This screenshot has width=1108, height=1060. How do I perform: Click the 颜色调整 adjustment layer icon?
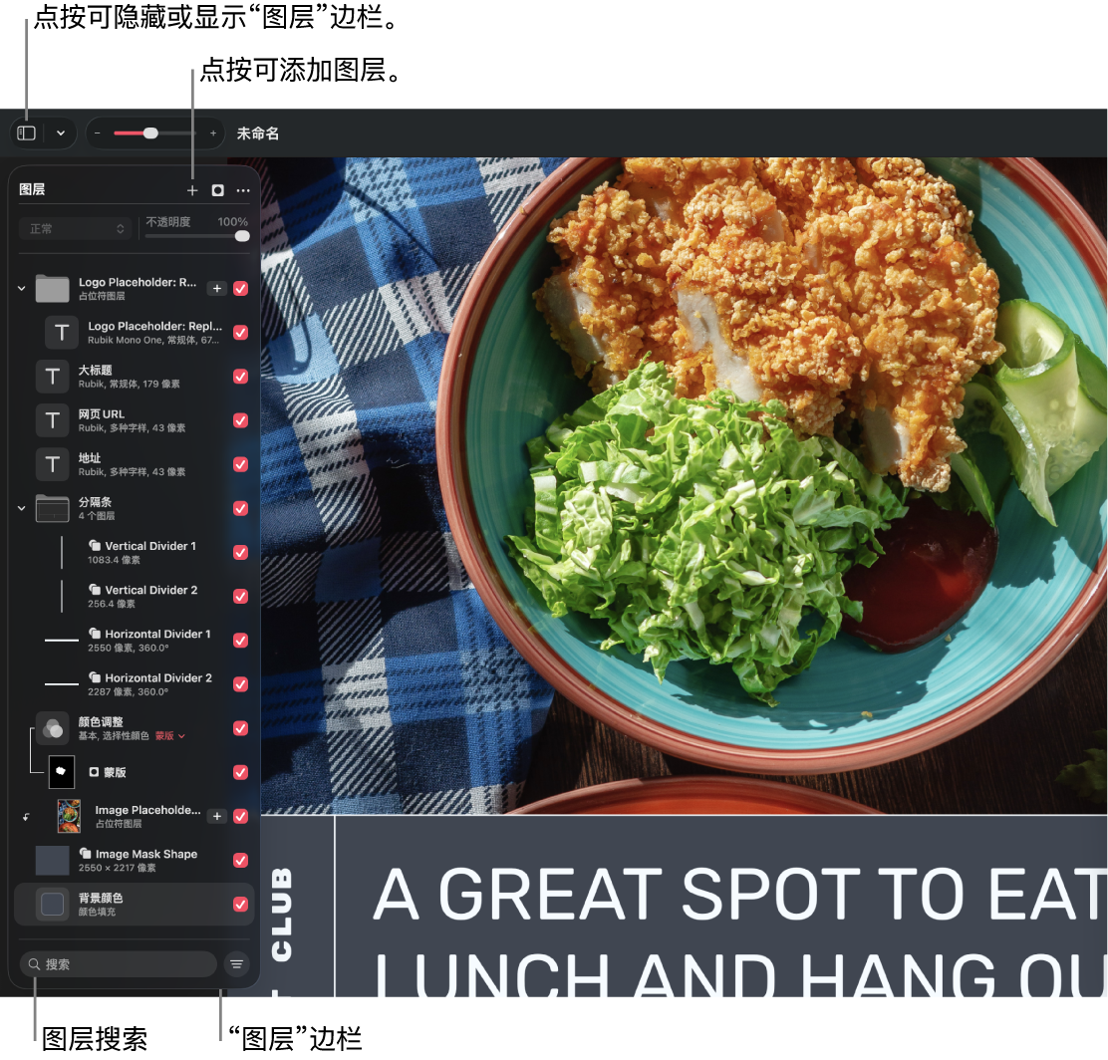[x=52, y=728]
